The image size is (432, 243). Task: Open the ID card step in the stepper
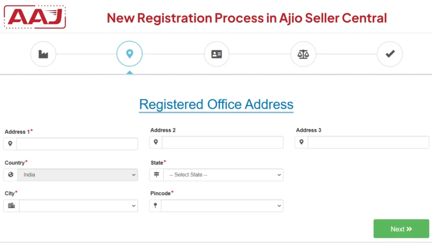click(216, 54)
